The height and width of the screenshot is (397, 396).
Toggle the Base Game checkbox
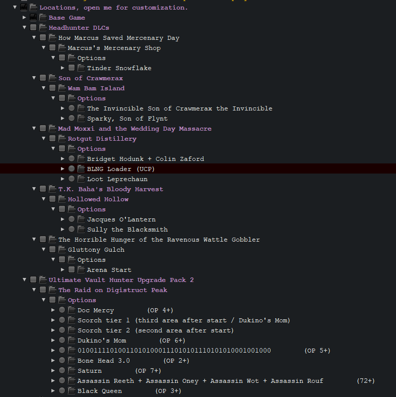point(33,18)
